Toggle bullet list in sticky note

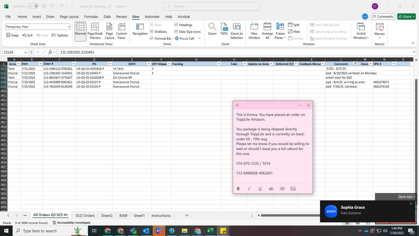[282, 189]
